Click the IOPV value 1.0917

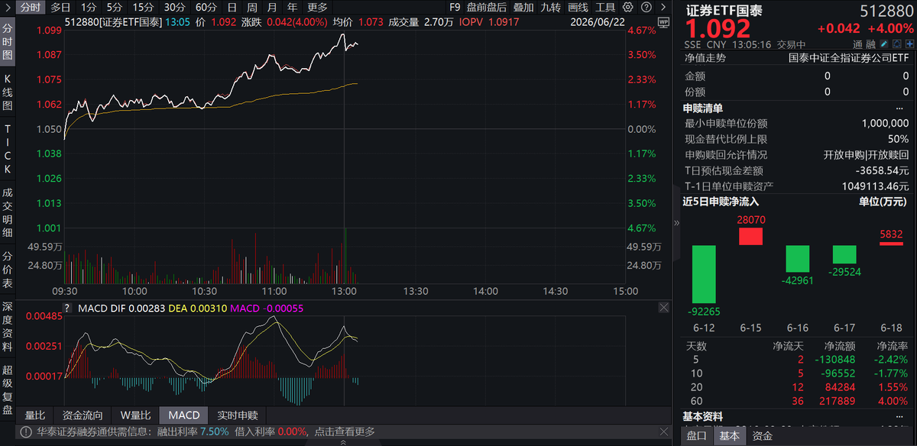[505, 22]
